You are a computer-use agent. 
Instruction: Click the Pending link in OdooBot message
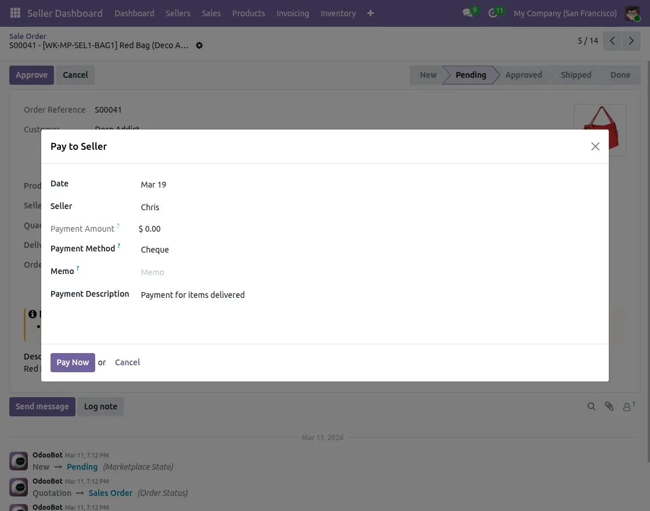pyautogui.click(x=82, y=467)
